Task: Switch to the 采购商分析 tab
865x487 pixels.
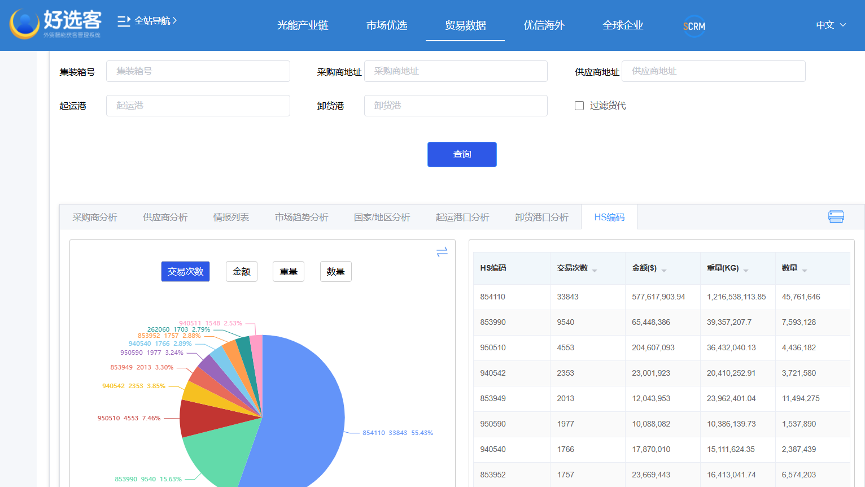Action: coord(95,218)
